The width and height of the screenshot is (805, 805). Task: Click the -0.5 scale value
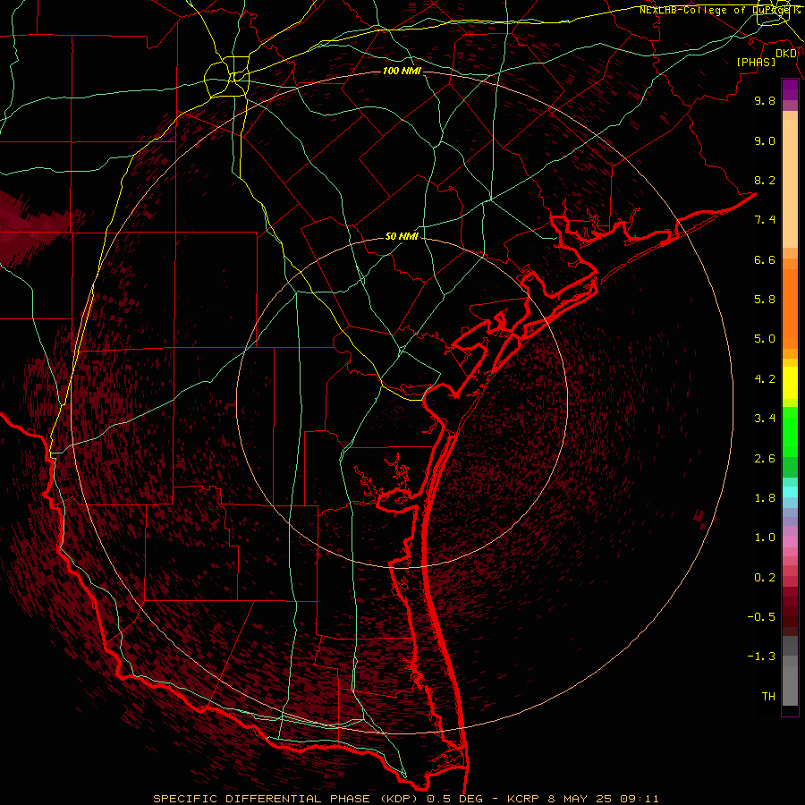click(761, 617)
